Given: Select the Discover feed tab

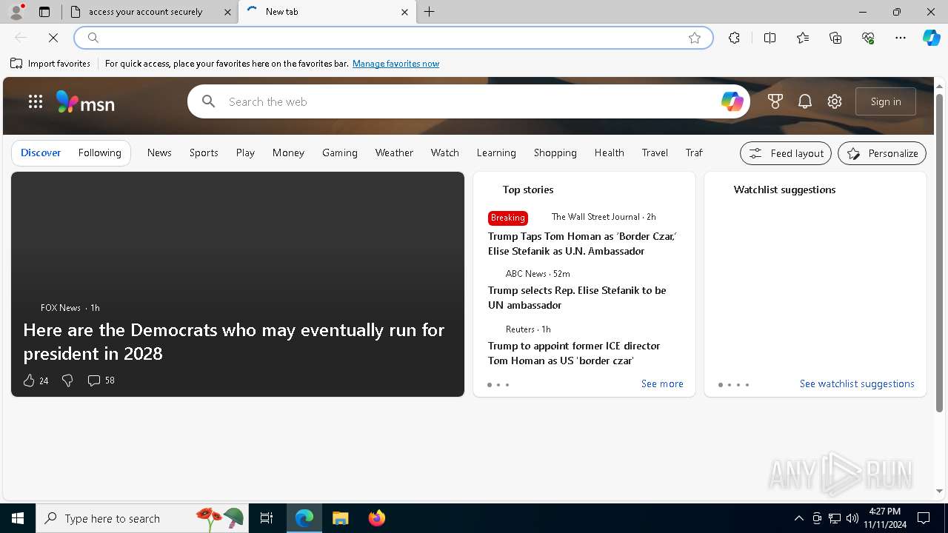Looking at the screenshot, I should (41, 152).
